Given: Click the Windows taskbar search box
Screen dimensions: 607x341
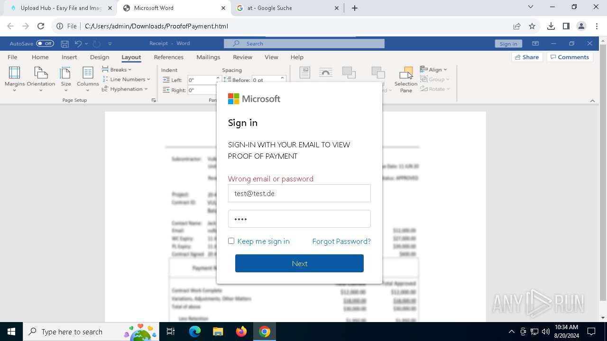Looking at the screenshot, I should [x=91, y=332].
